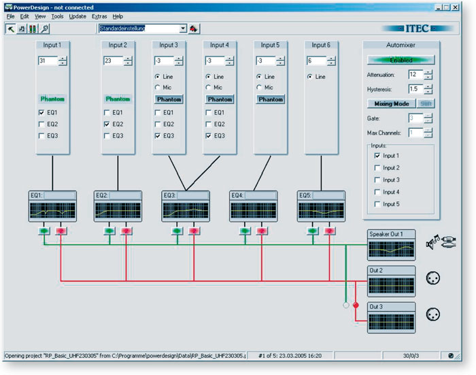Enable EQ2 checkbox on Input 1
This screenshot has width=476, height=375.
pos(42,125)
